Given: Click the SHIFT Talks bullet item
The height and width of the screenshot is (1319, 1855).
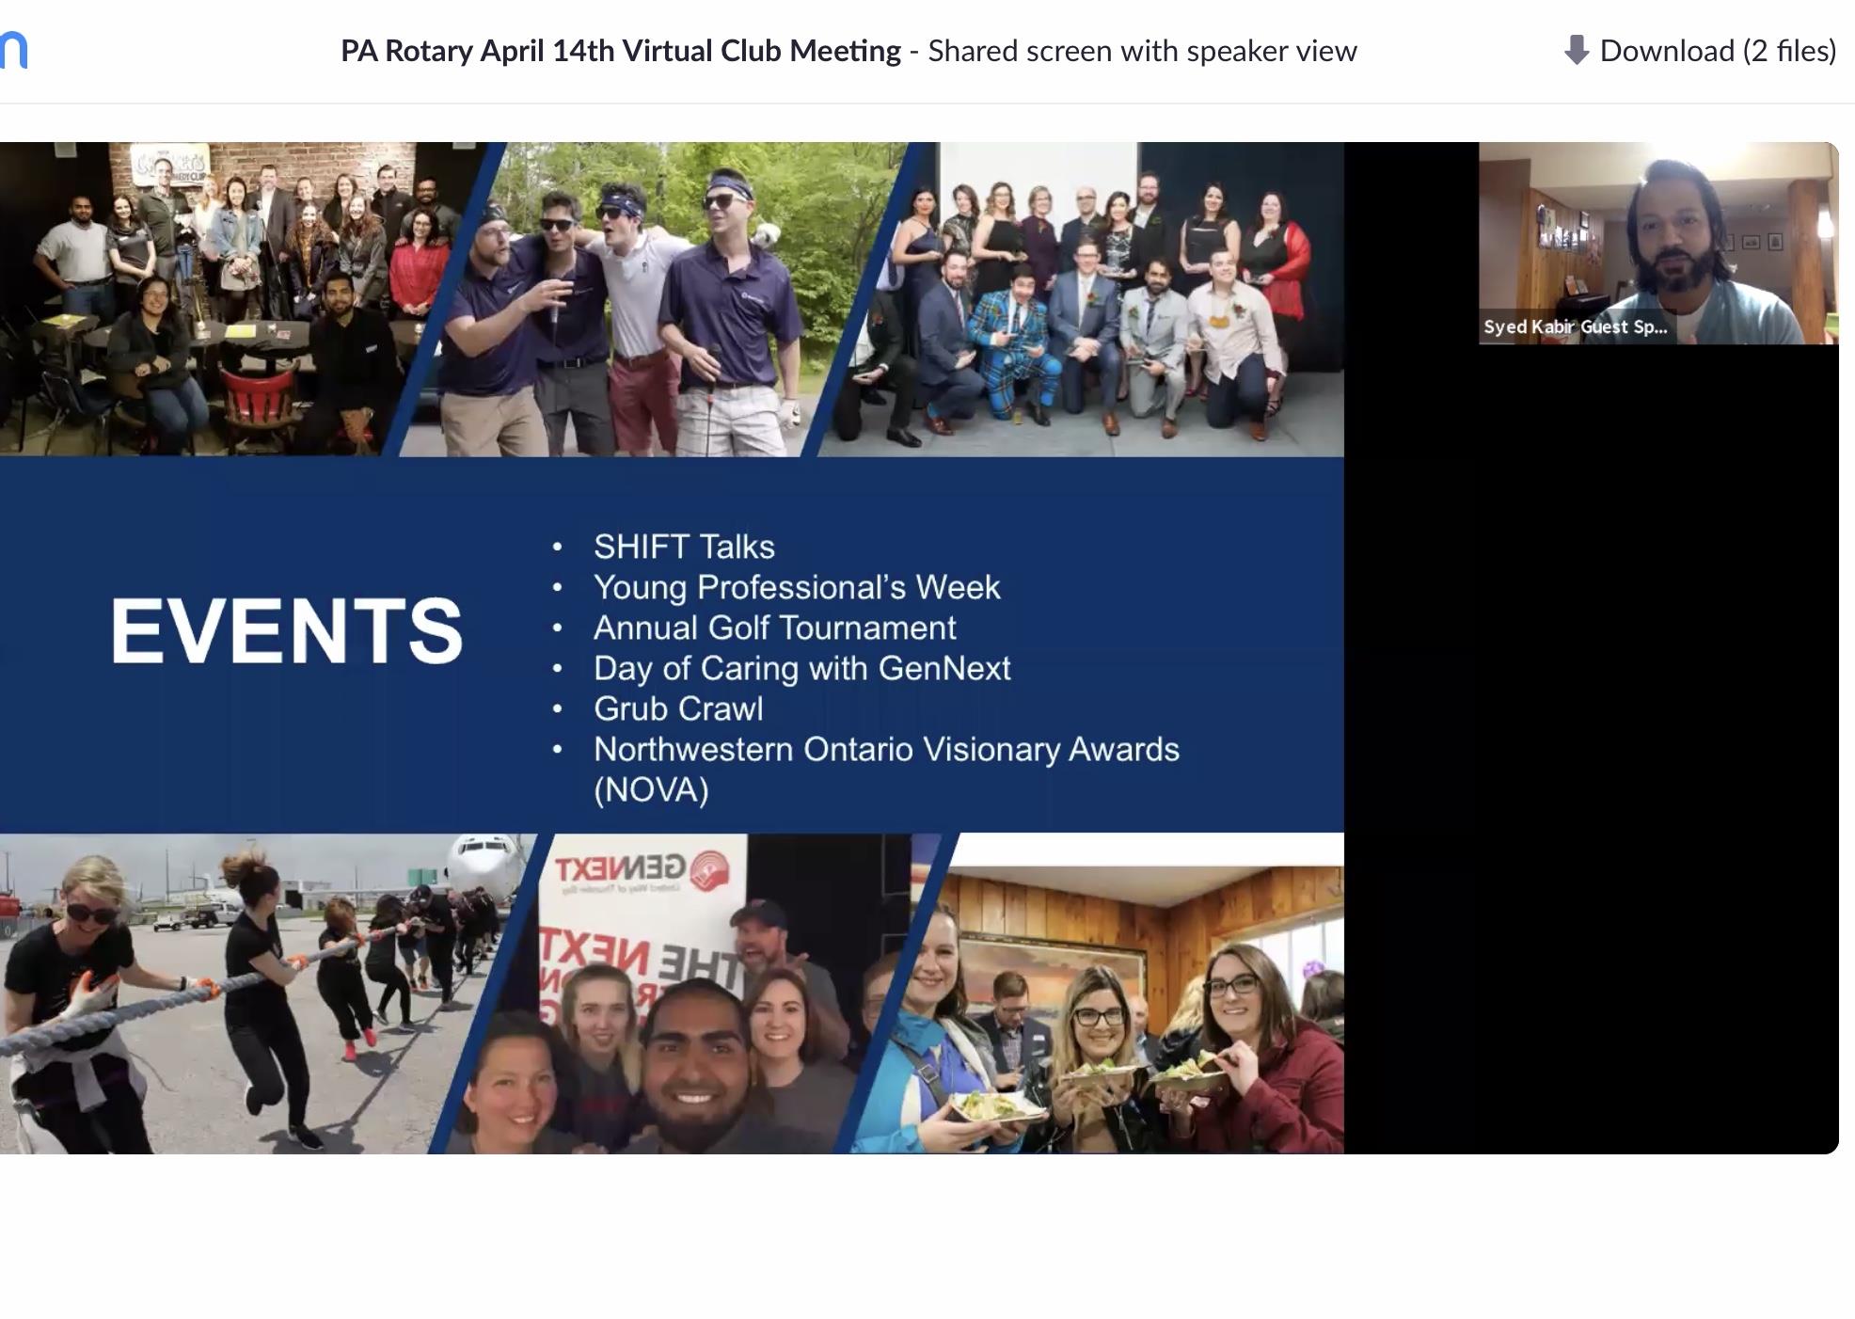Looking at the screenshot, I should click(x=684, y=547).
